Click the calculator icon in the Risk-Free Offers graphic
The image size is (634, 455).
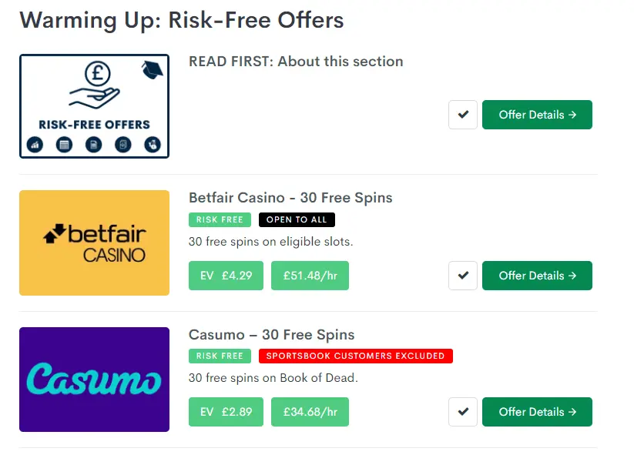64,145
